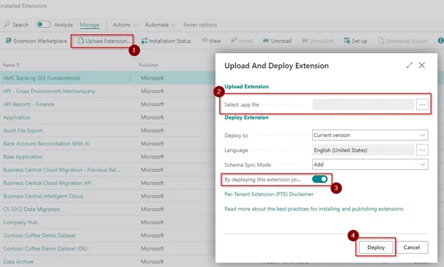This screenshot has width=444, height=267.
Task: Open the Base Application extension
Action: 23,157
